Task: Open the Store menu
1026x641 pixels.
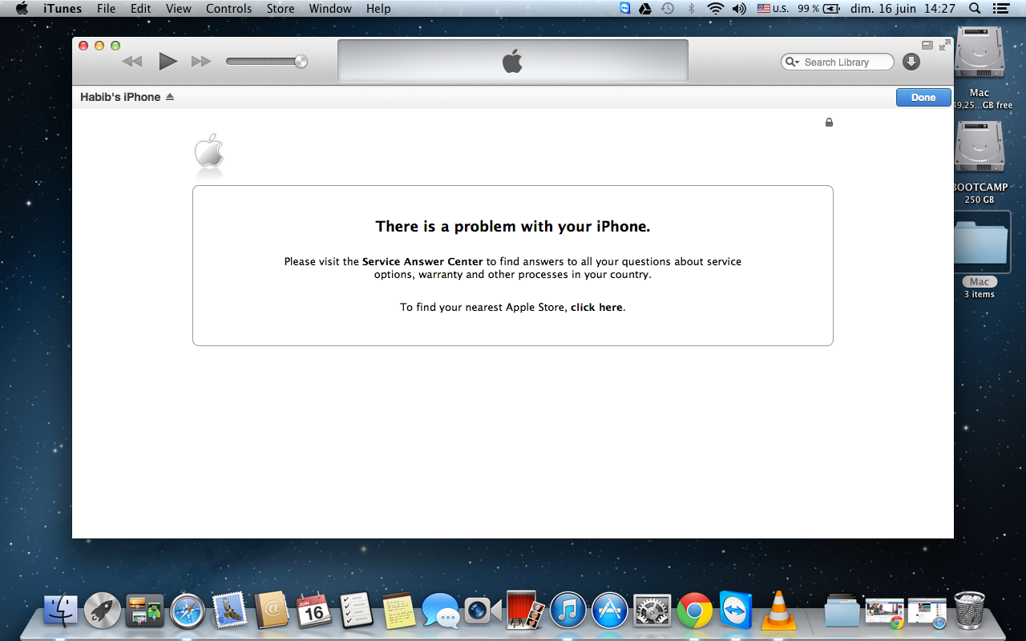Action: pyautogui.click(x=281, y=9)
